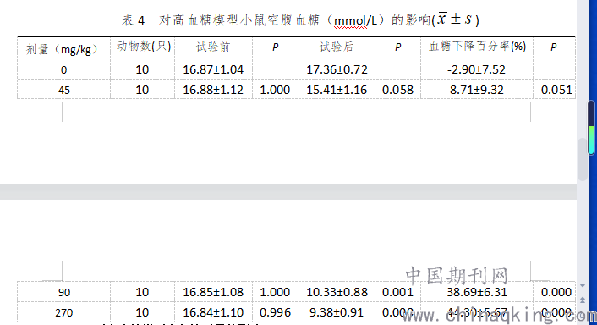Click the dose cell showing 45

(63, 90)
